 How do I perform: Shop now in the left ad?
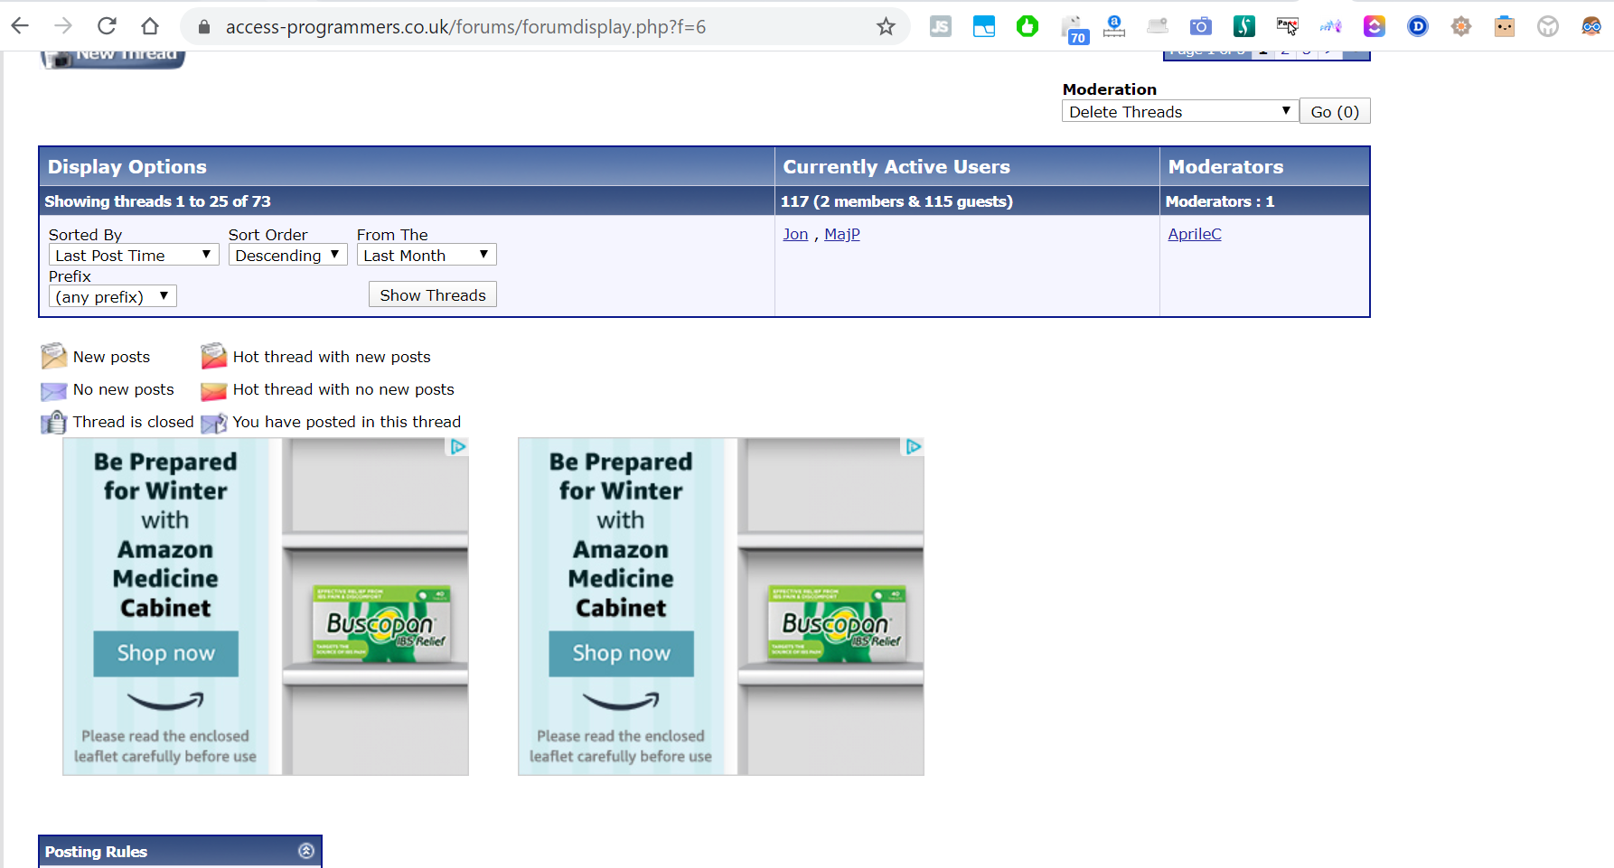pyautogui.click(x=166, y=653)
